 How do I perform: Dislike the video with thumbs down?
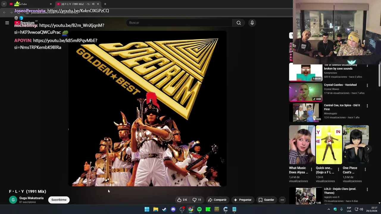tap(197, 200)
